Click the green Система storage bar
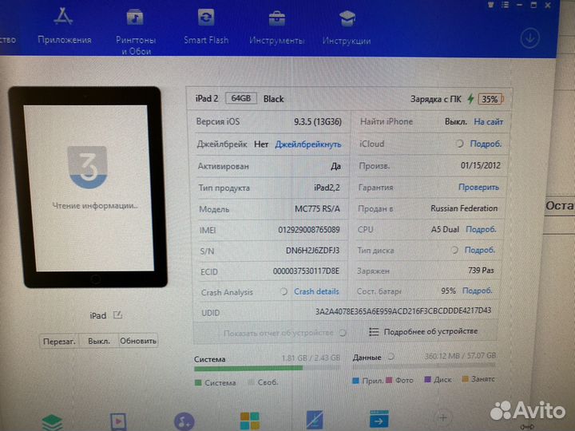Image resolution: width=575 pixels, height=431 pixels. (248, 368)
